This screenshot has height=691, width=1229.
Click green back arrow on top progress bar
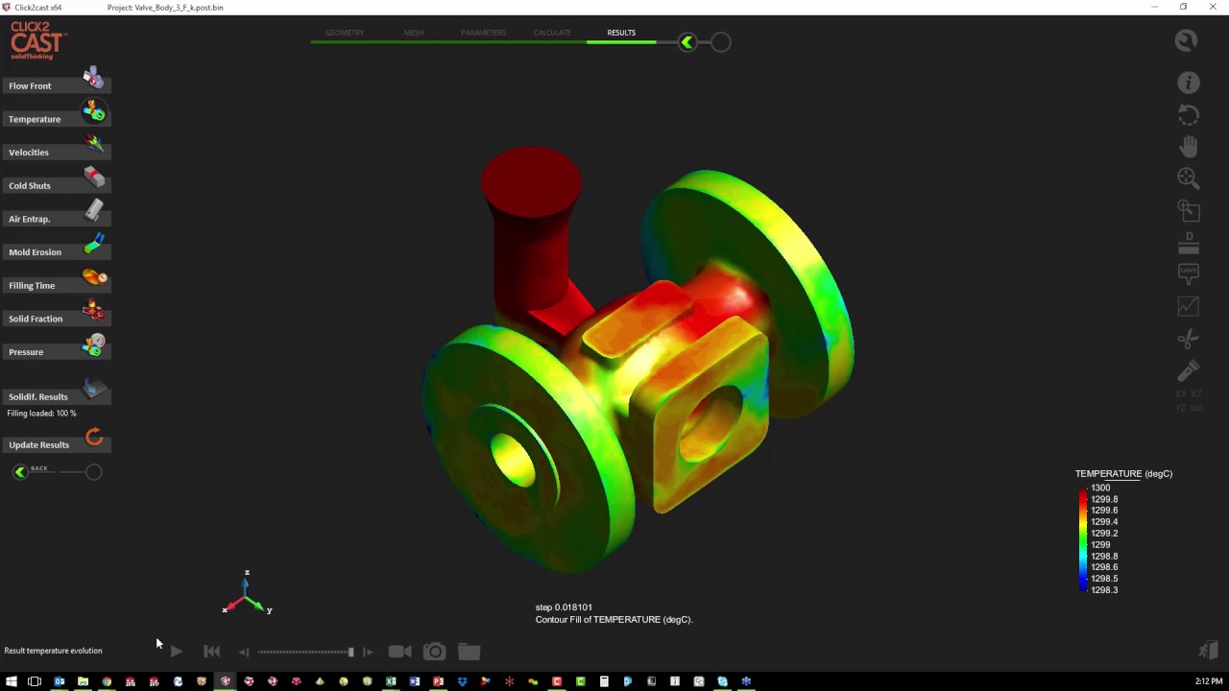pos(687,42)
